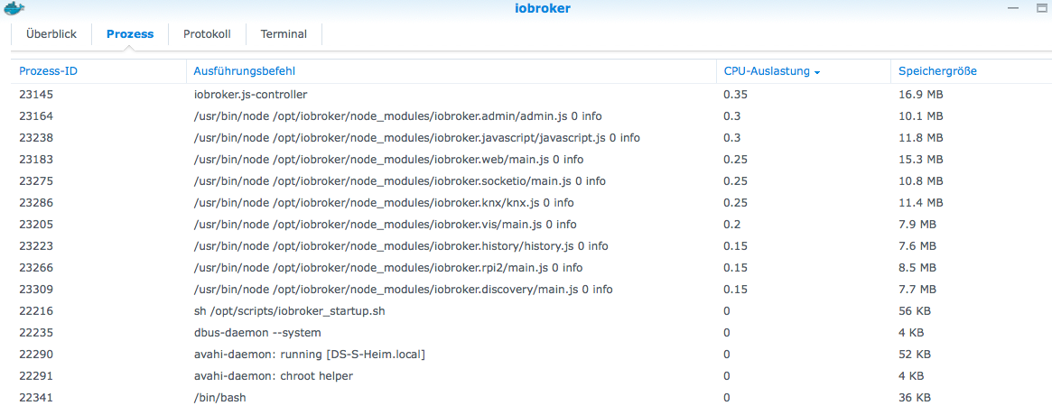Click process ID 22235
This screenshot has height=415, width=1052.
(x=36, y=333)
